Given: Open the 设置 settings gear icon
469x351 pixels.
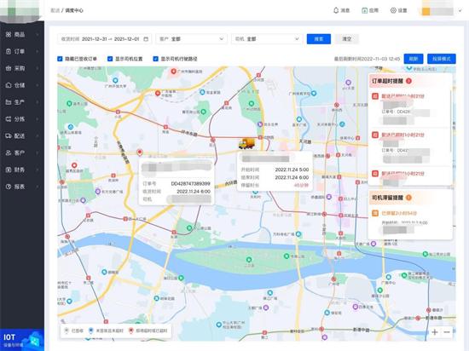Looking at the screenshot, I should (x=393, y=10).
